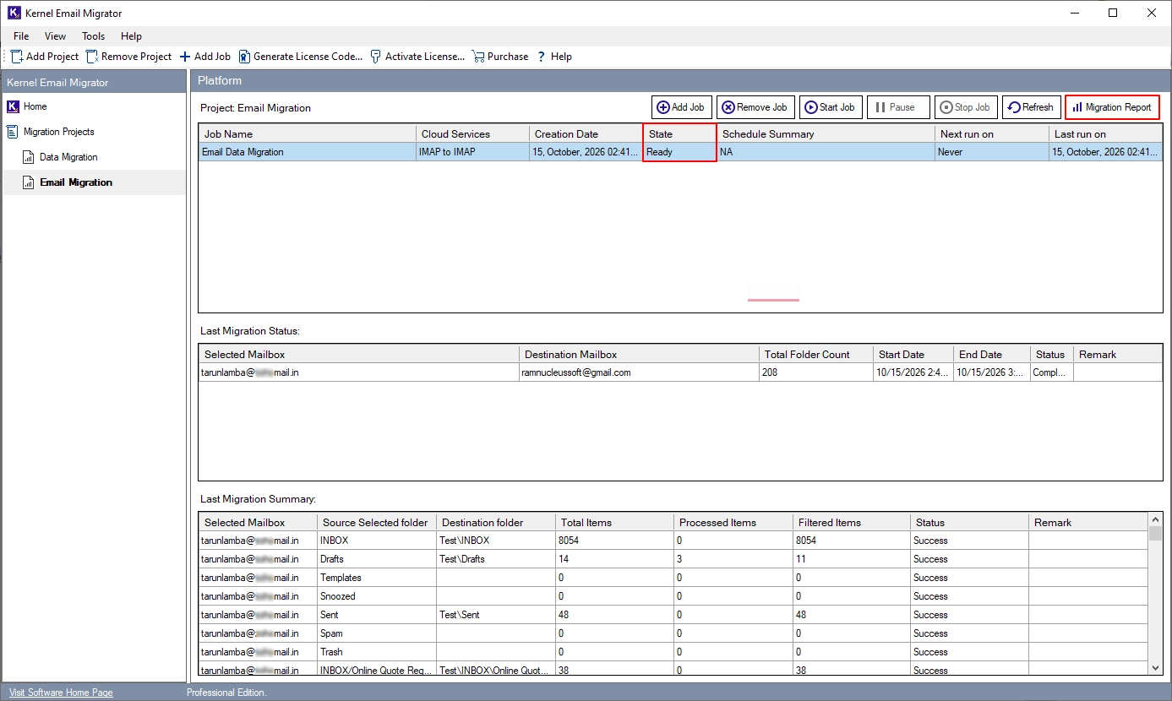Click the Test\Drafts destination folder cell
1172x701 pixels.
496,559
